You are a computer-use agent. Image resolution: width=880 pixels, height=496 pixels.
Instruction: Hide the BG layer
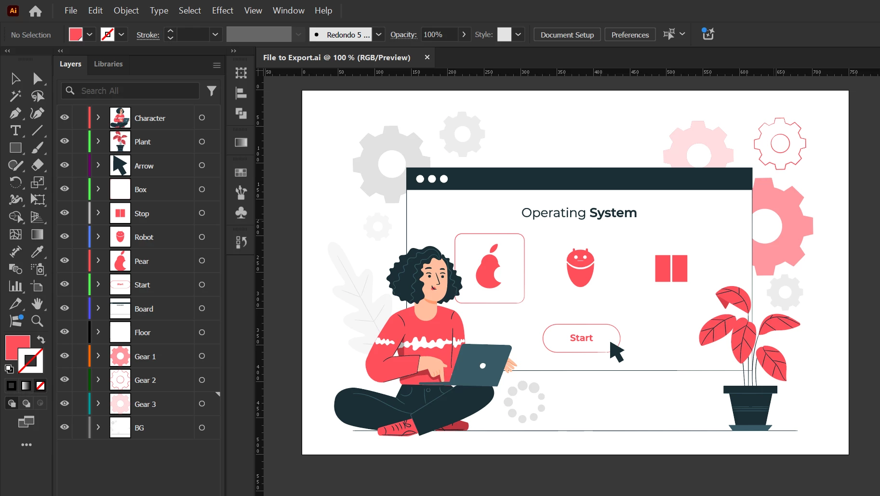click(x=65, y=427)
